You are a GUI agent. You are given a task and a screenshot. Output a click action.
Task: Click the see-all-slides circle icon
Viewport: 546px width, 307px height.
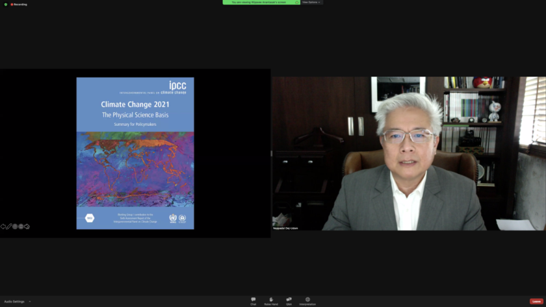point(15,227)
